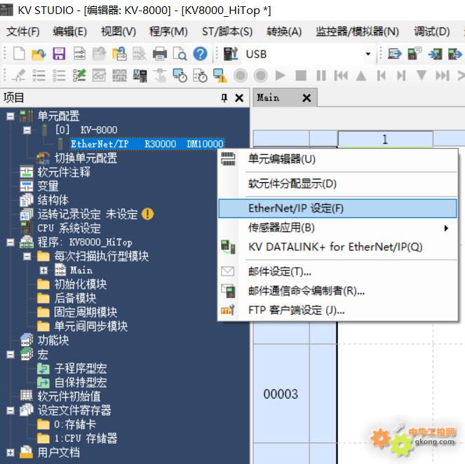Click the Print icon in the toolbar

pyautogui.click(x=160, y=54)
